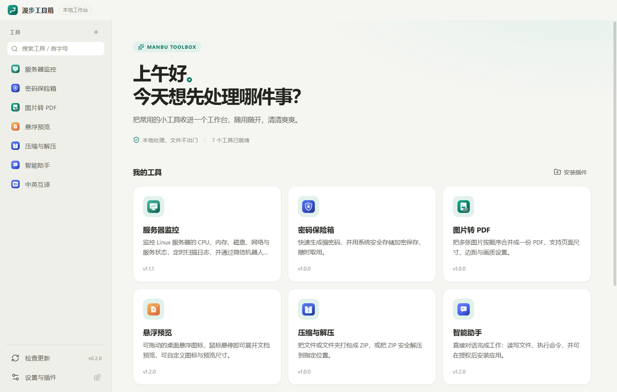Click v1.0.0 on 压缩与解压 card

304,372
